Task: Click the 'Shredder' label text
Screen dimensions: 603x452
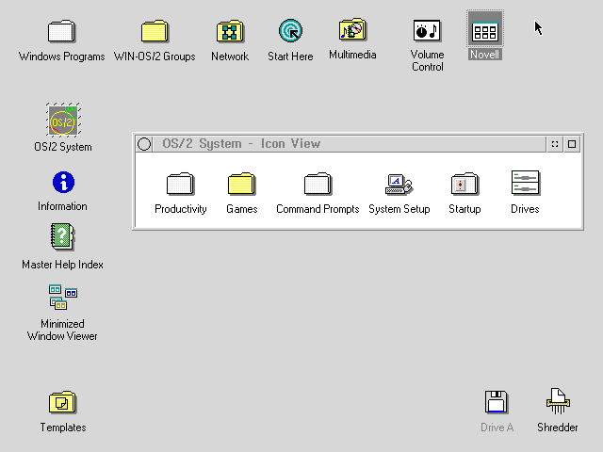Action: (x=558, y=428)
